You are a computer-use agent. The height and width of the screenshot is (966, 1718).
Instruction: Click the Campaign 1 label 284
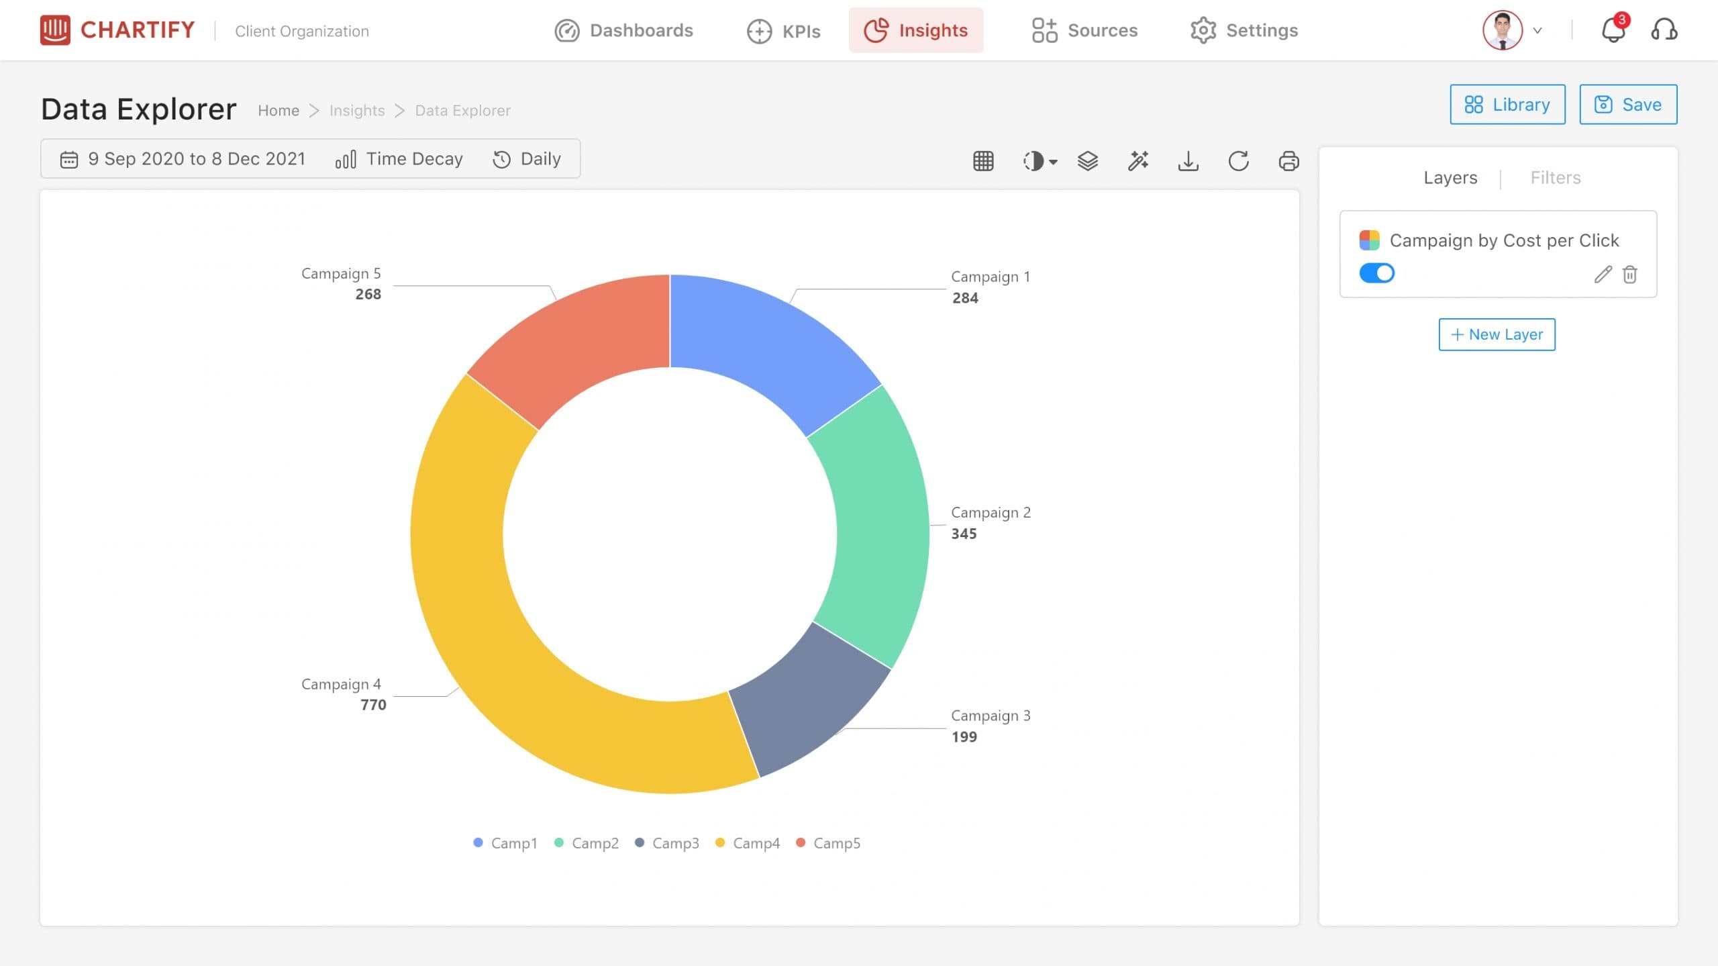pyautogui.click(x=991, y=287)
